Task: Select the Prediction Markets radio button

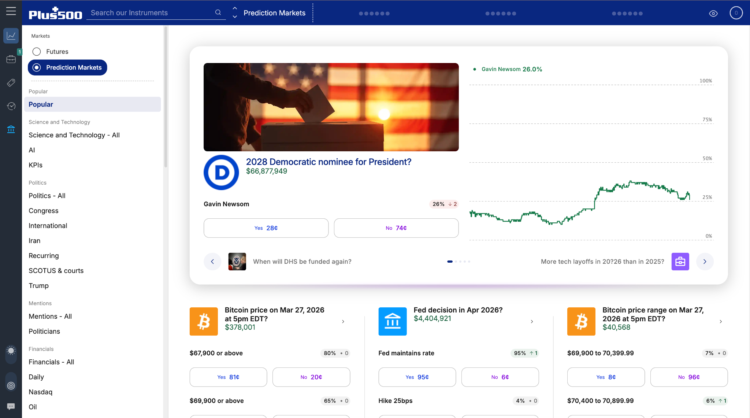Action: pos(37,67)
